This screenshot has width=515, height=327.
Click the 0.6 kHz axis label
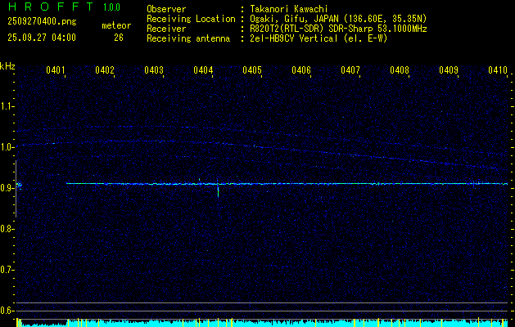point(7,311)
